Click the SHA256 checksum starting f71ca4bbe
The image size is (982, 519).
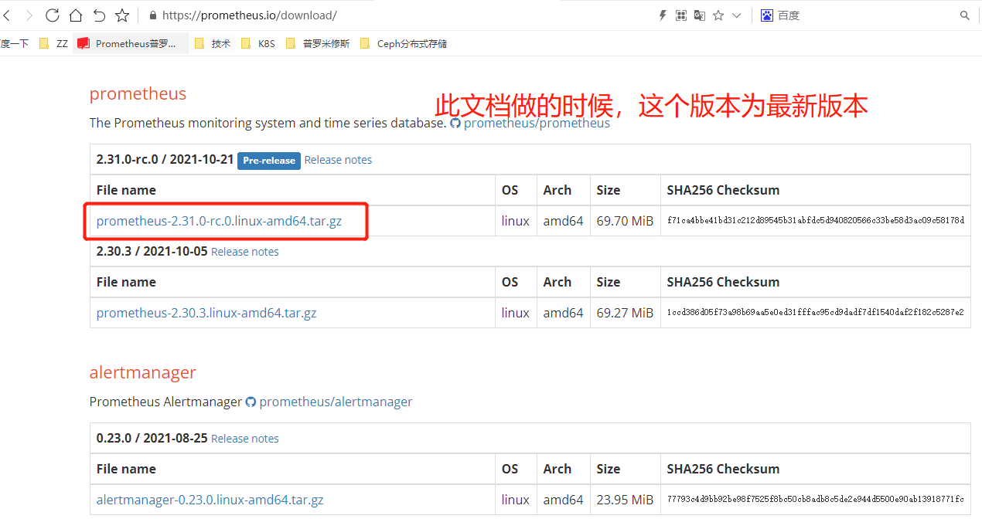point(816,220)
